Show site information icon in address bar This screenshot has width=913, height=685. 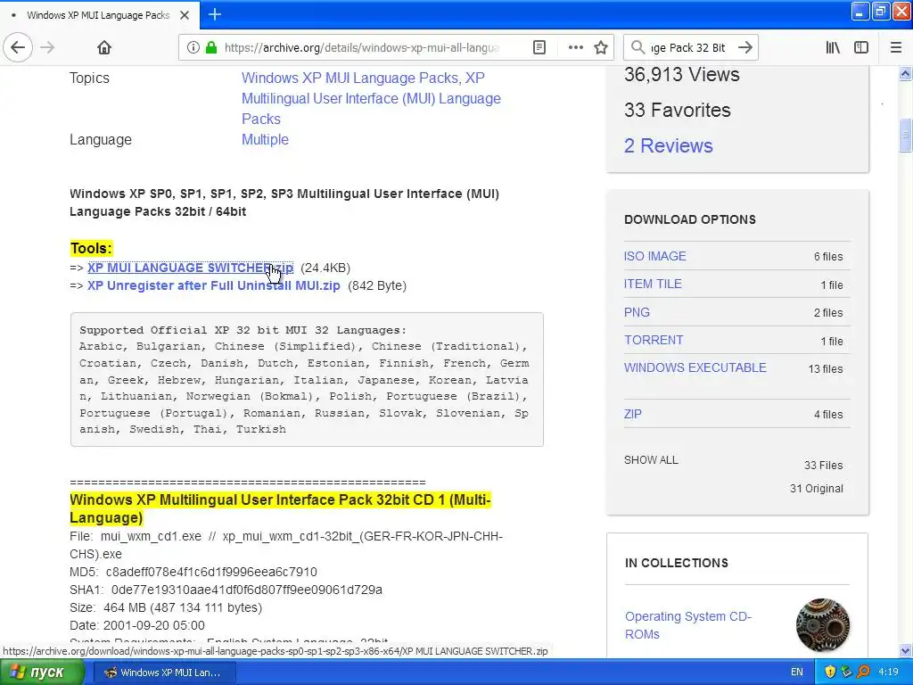[193, 47]
